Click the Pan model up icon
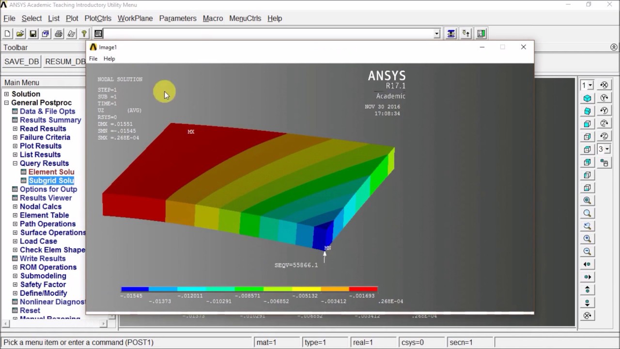Viewport: 620px width, 349px height. [x=588, y=290]
